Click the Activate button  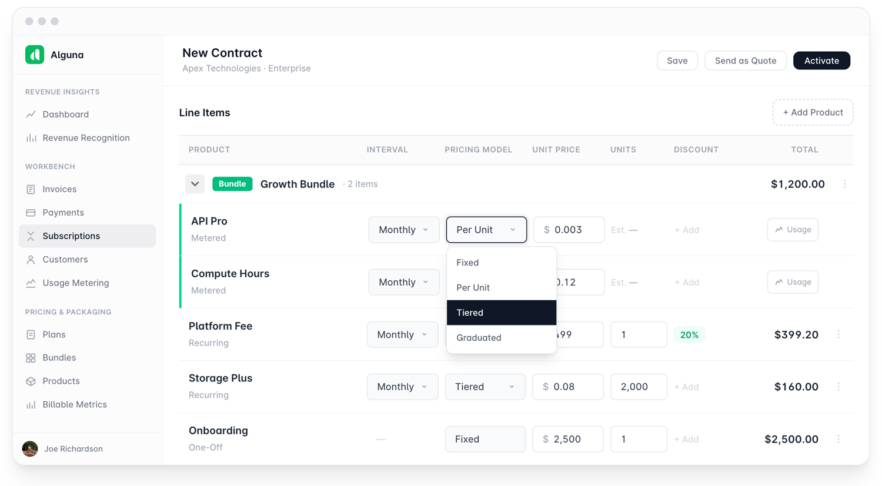click(x=821, y=61)
